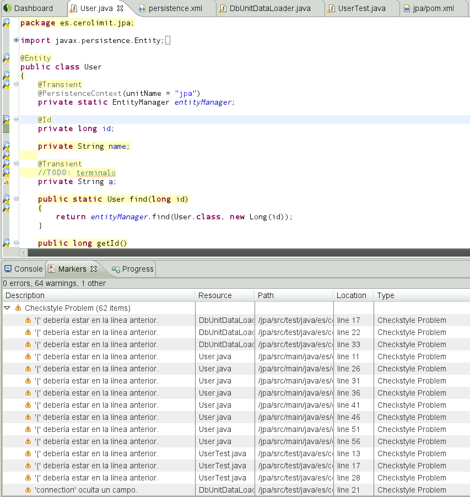This screenshot has width=470, height=497.
Task: Click the editor horizontal scroll left arrow
Action: tap(24, 252)
